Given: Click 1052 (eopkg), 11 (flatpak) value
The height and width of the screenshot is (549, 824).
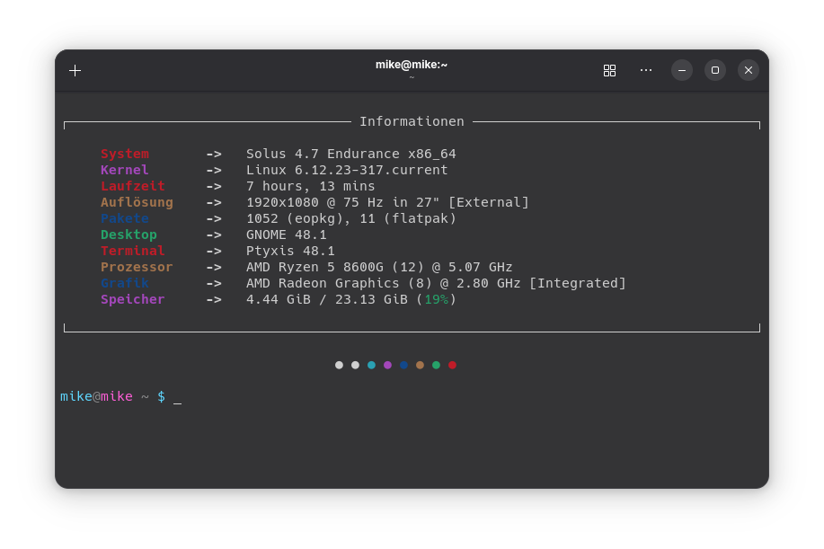Looking at the screenshot, I should tap(351, 218).
